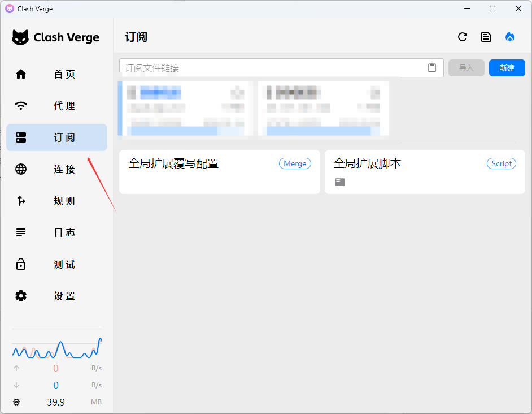Close the Clash Verge window
532x414 pixels.
(518, 9)
